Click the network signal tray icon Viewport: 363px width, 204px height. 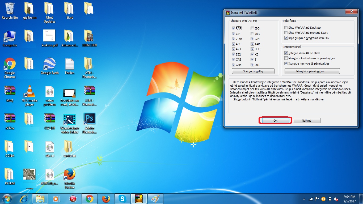[x=310, y=199]
